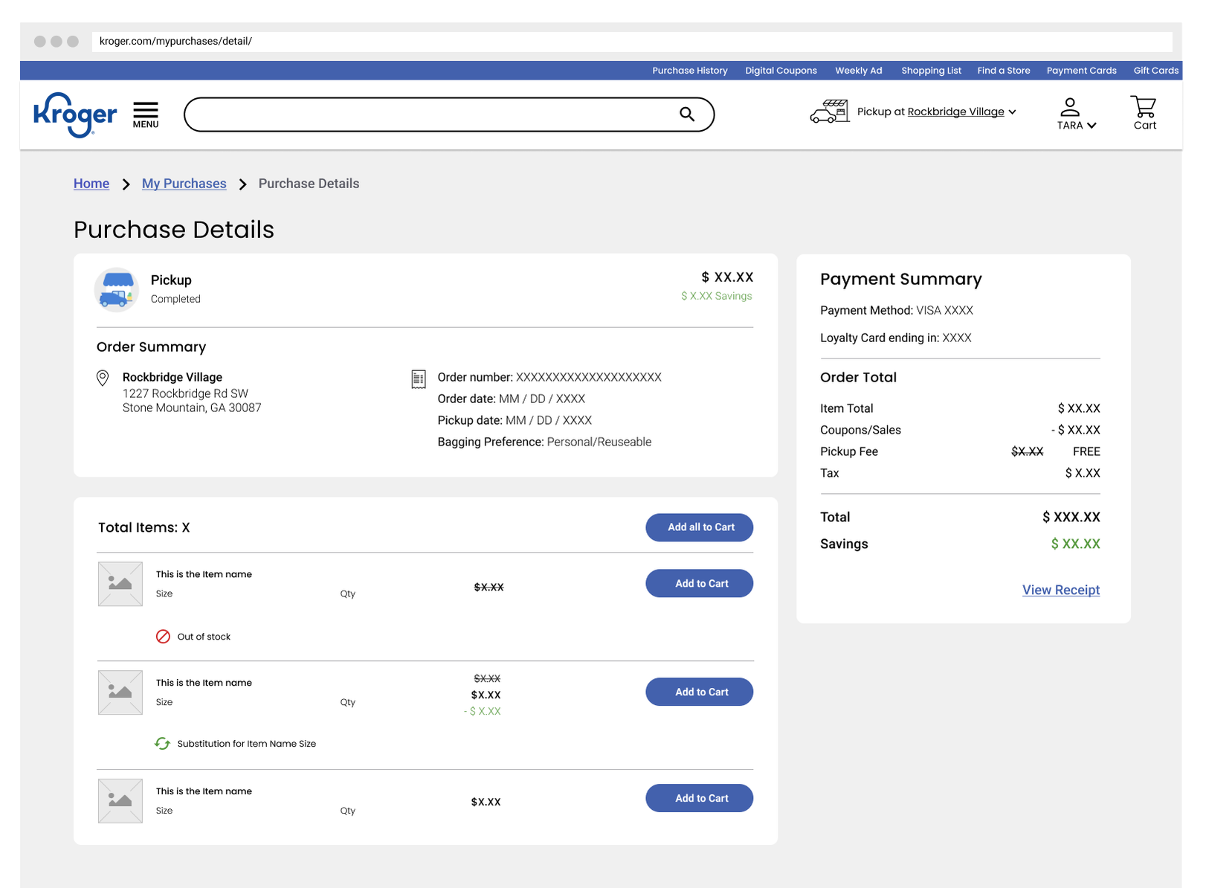Go to My Purchases breadcrumb link
This screenshot has width=1232, height=888.
[184, 184]
